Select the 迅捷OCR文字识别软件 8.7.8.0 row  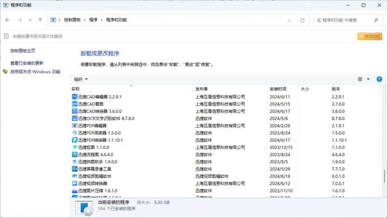click(x=224, y=119)
